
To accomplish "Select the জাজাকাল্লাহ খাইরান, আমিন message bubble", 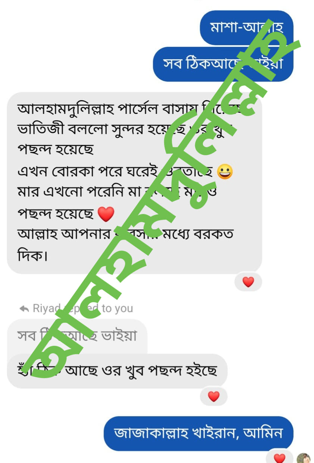I will [x=198, y=433].
